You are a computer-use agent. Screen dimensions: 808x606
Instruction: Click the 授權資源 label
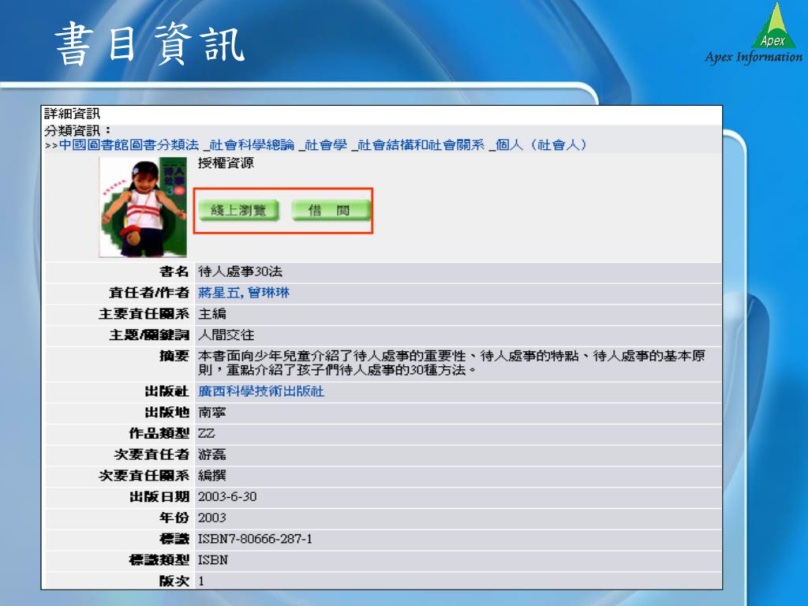[226, 163]
